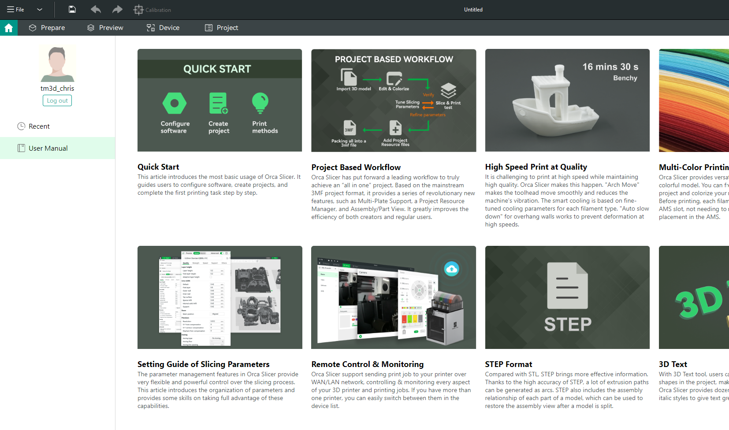Switch to the Project tab
The width and height of the screenshot is (729, 430).
pos(221,28)
